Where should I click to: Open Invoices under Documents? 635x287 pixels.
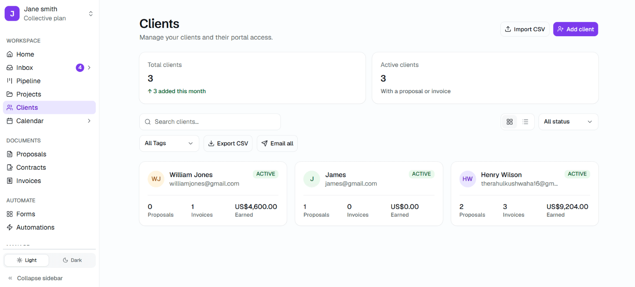49,181
